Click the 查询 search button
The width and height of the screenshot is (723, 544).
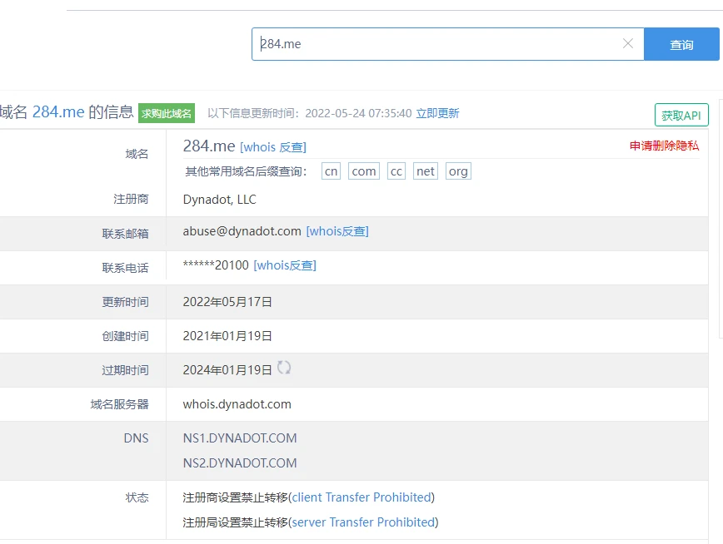click(681, 45)
